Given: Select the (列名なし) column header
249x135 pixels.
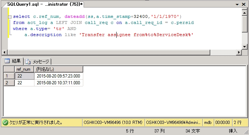Looking at the screenshot, I should [58, 69].
